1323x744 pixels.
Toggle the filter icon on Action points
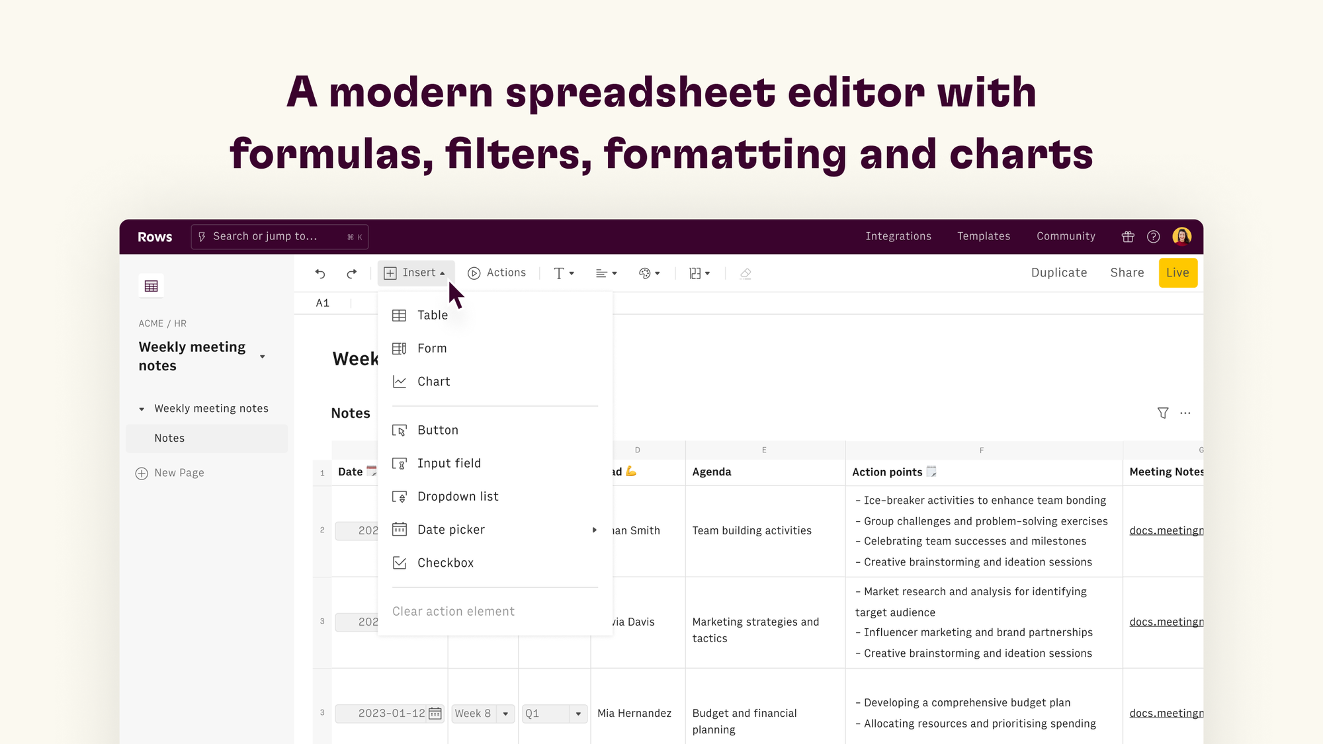point(1163,413)
